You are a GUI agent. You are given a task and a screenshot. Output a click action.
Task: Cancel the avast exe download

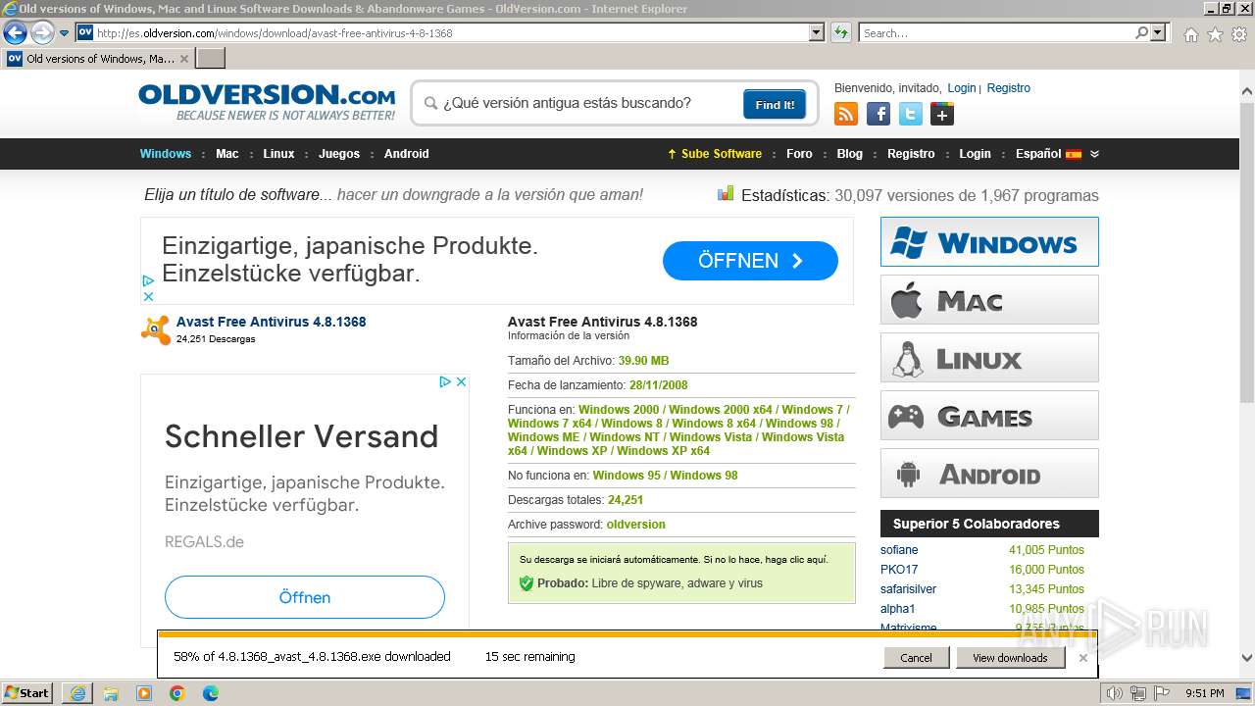(916, 658)
